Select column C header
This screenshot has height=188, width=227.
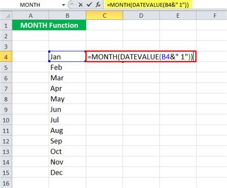pyautogui.click(x=104, y=16)
